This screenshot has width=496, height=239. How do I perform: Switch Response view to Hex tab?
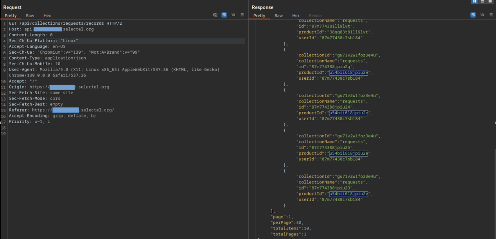(296, 16)
